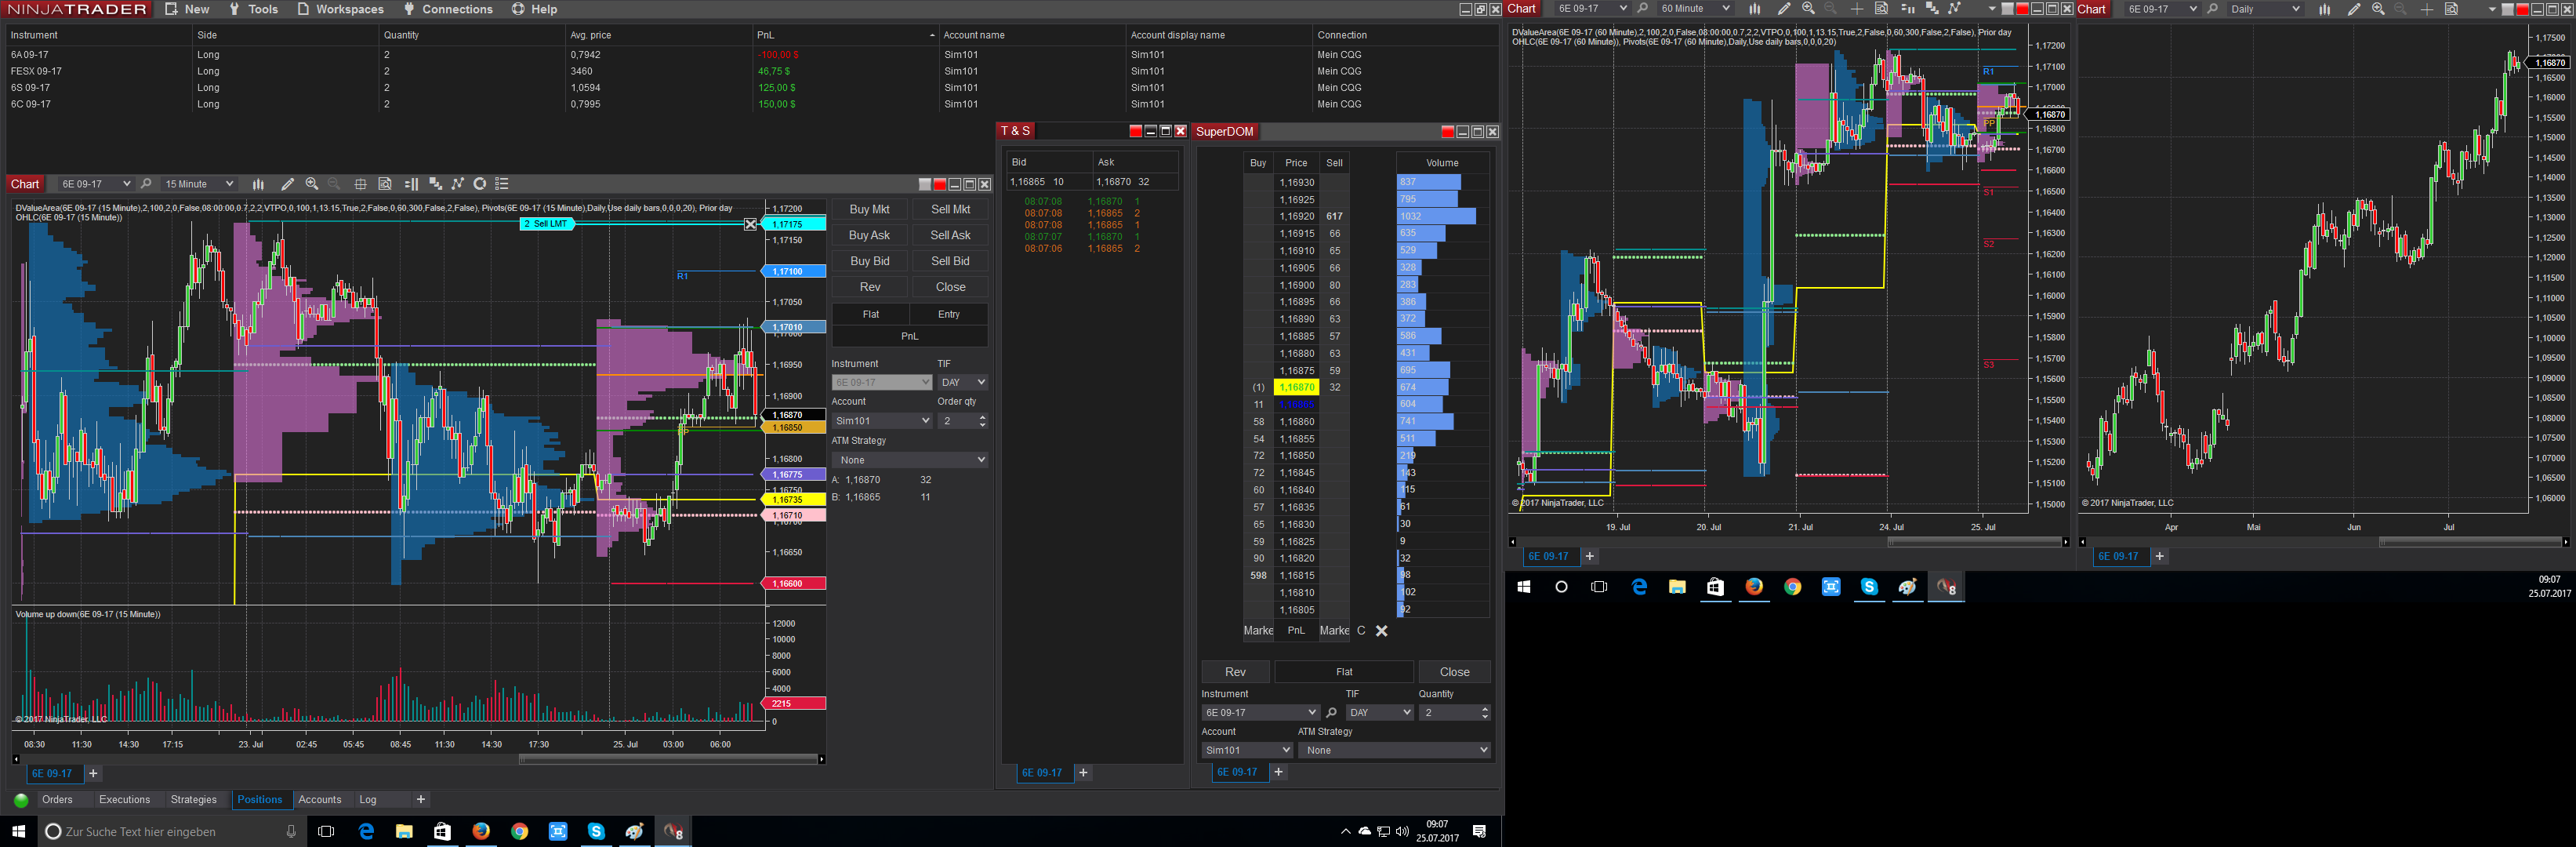Zoom in on the 15 Minute chart
2576x847 pixels.
(x=312, y=184)
